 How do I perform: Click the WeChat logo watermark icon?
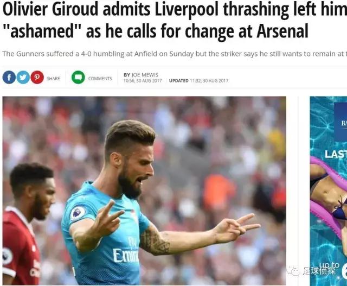pyautogui.click(x=294, y=271)
